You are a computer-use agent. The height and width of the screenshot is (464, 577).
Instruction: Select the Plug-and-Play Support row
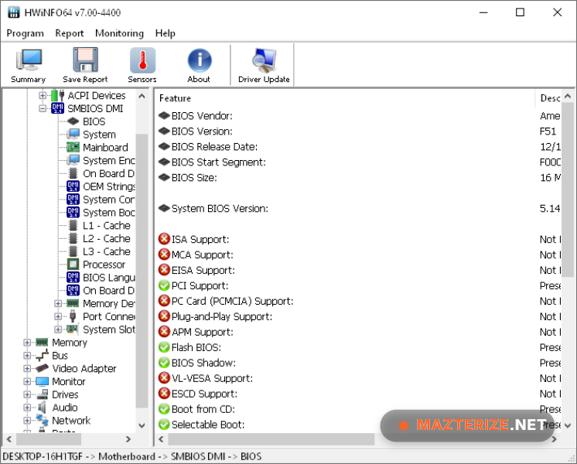coord(359,317)
